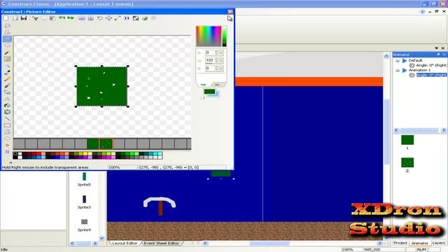Image resolution: width=448 pixels, height=252 pixels.
Task: Open the Project tab
Action: click(400, 243)
